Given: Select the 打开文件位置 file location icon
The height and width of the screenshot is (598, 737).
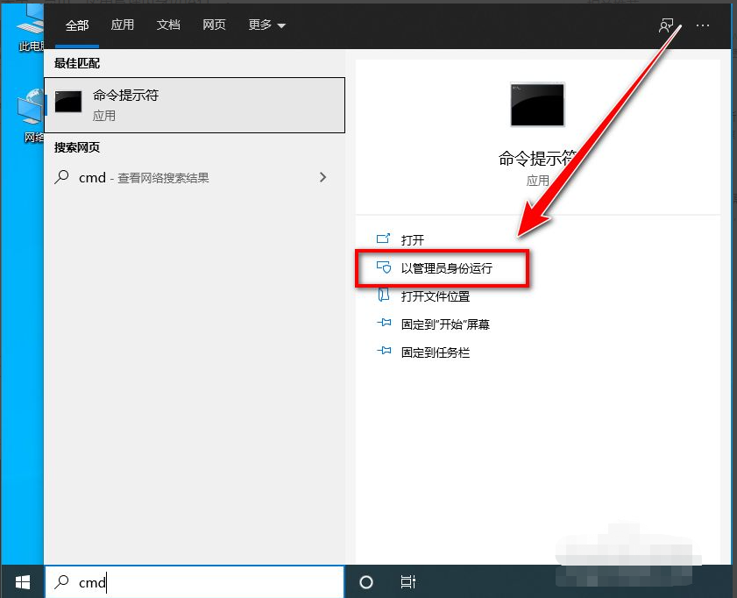Looking at the screenshot, I should pyautogui.click(x=382, y=295).
